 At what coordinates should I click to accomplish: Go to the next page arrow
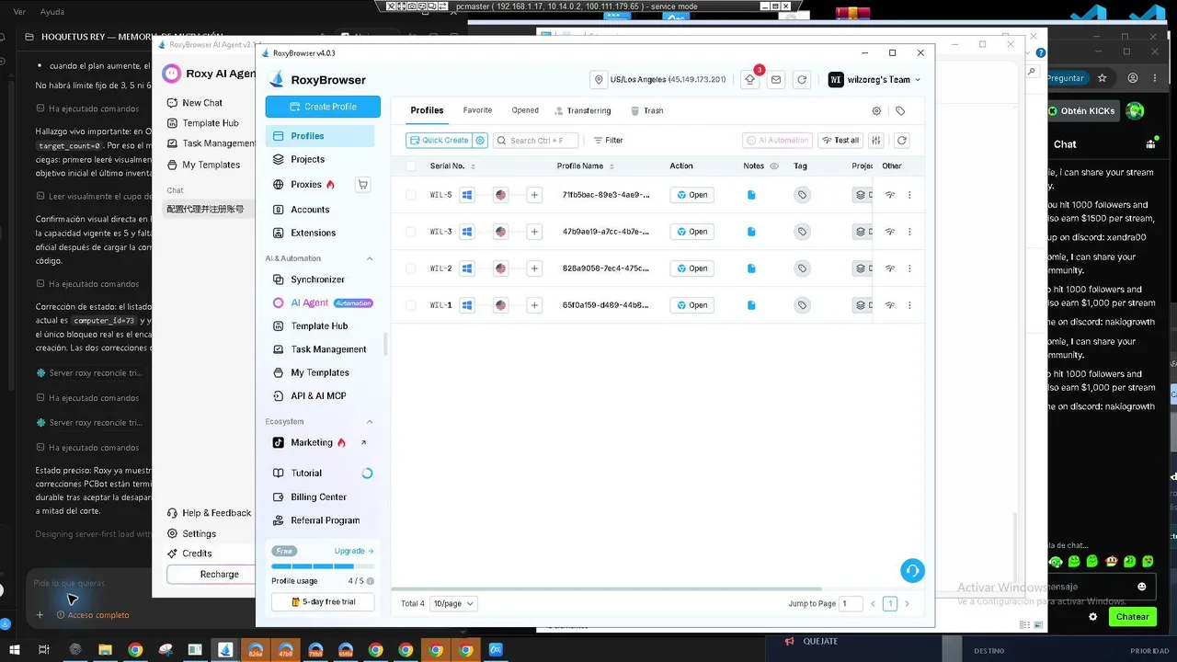click(x=907, y=603)
